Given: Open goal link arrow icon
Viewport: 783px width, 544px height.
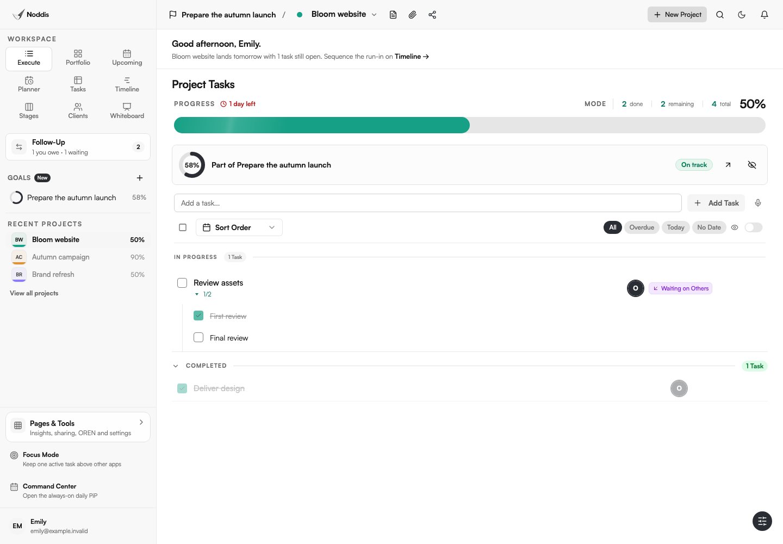Looking at the screenshot, I should pos(728,165).
